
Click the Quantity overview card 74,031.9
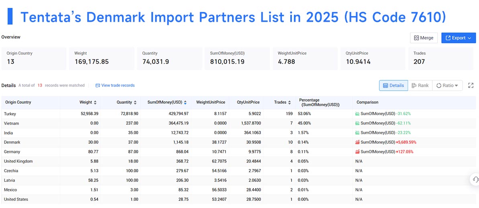point(169,58)
